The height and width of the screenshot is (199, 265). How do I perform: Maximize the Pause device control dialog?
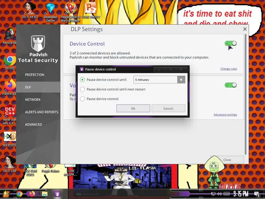(x=171, y=69)
